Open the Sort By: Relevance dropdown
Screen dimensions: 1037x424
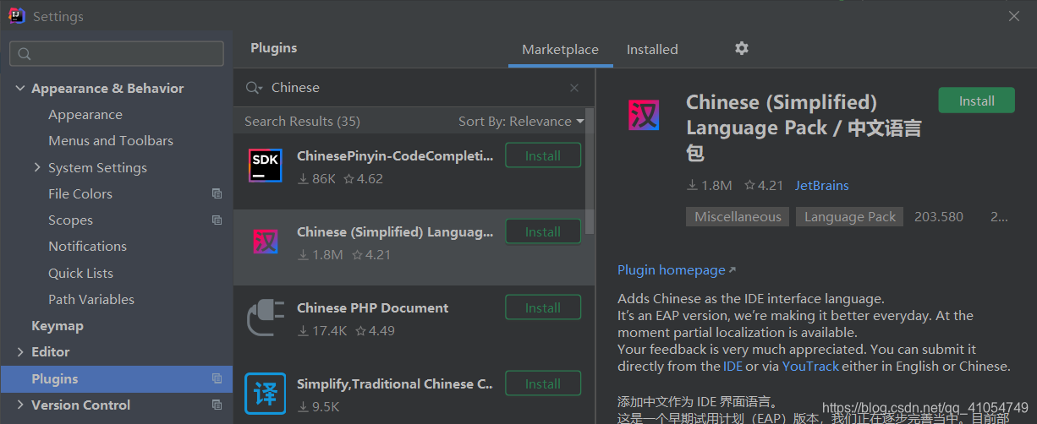click(521, 121)
